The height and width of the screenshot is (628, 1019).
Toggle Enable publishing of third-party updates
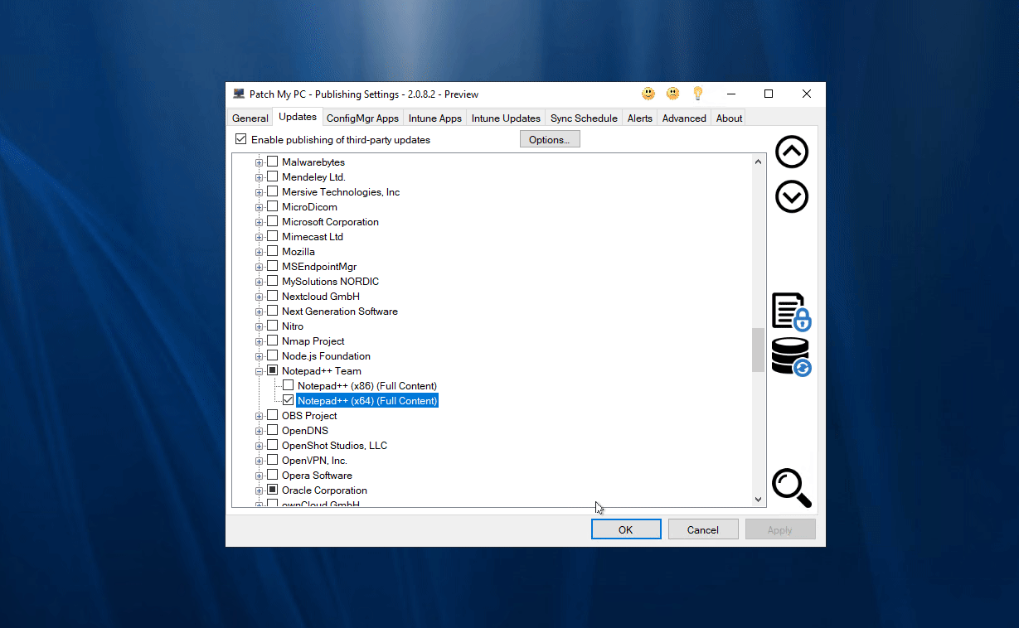click(241, 139)
